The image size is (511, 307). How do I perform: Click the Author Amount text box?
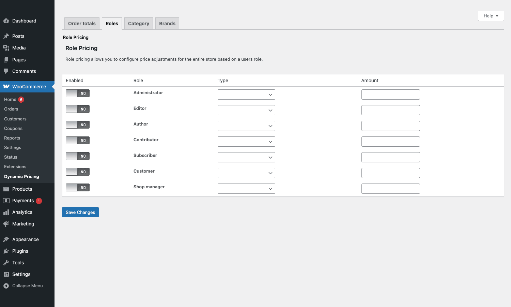[391, 126]
